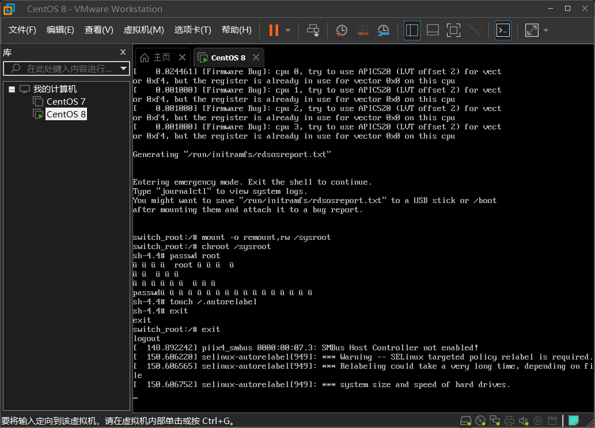Enter full screen mode
The width and height of the screenshot is (595, 428).
pos(453,30)
